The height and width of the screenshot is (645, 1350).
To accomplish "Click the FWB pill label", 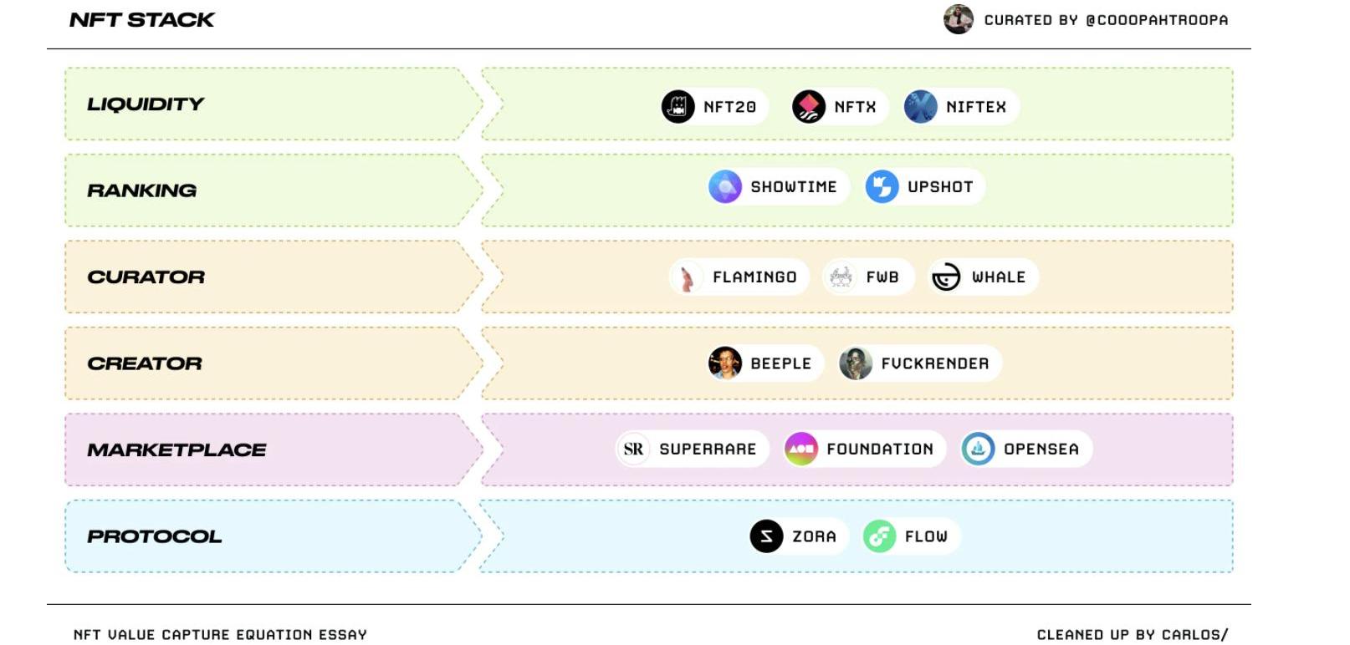I will 868,277.
